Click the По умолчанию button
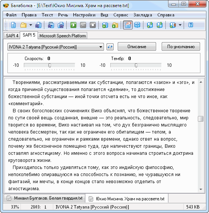The height and width of the screenshot is (213, 209). (x=181, y=47)
